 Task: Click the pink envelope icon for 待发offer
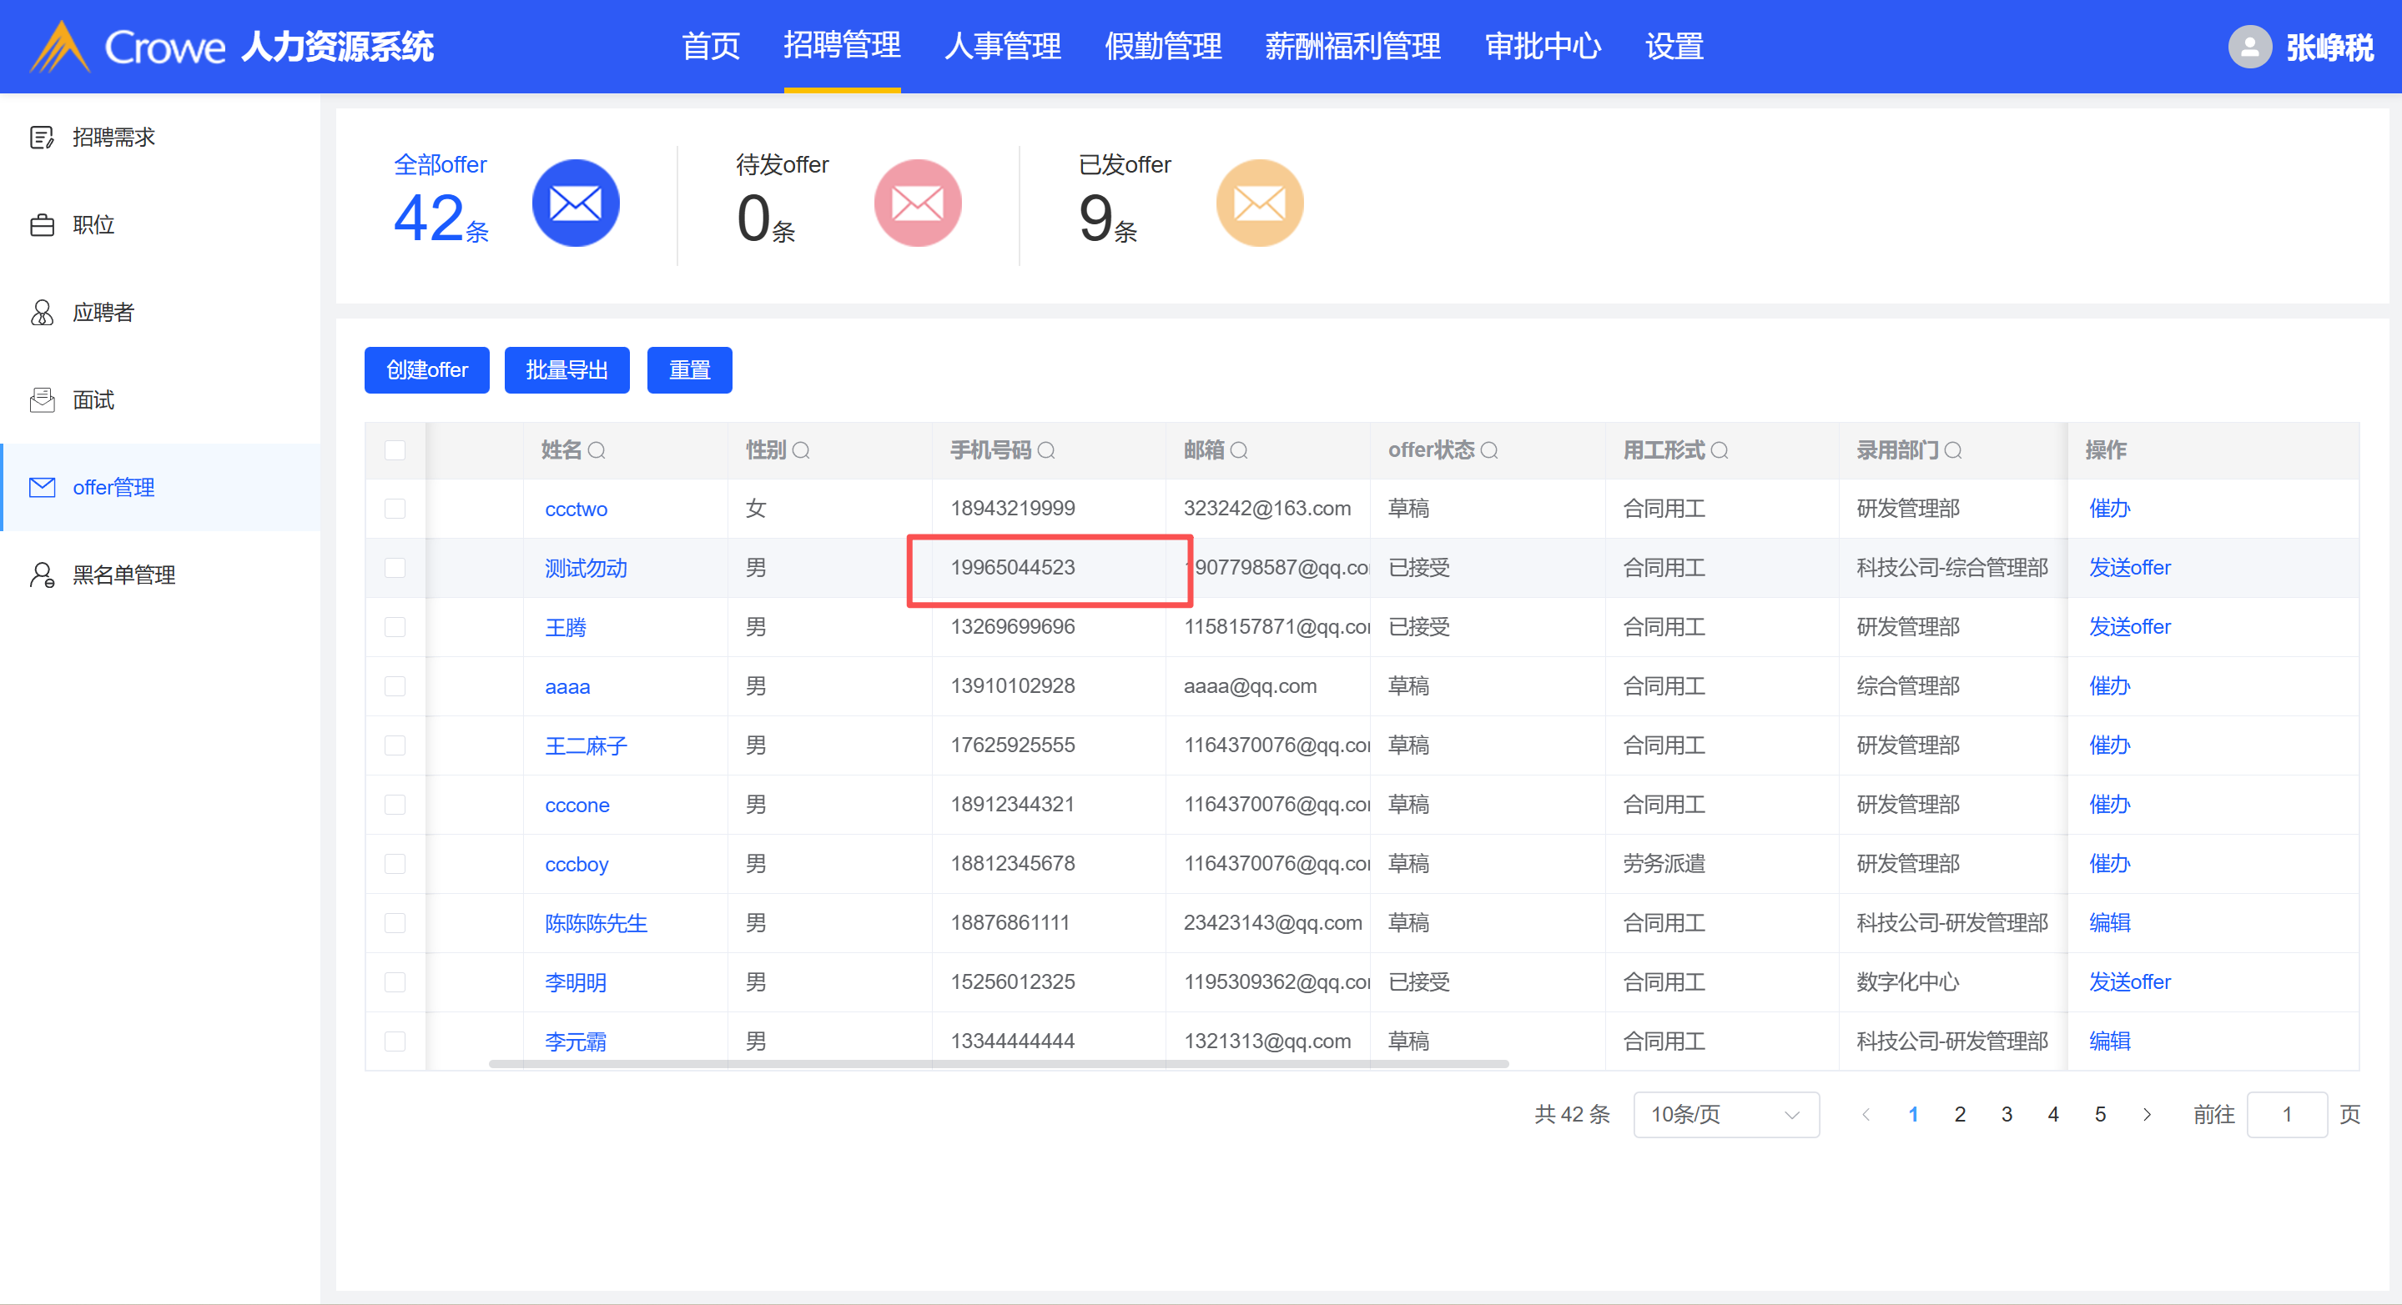917,203
